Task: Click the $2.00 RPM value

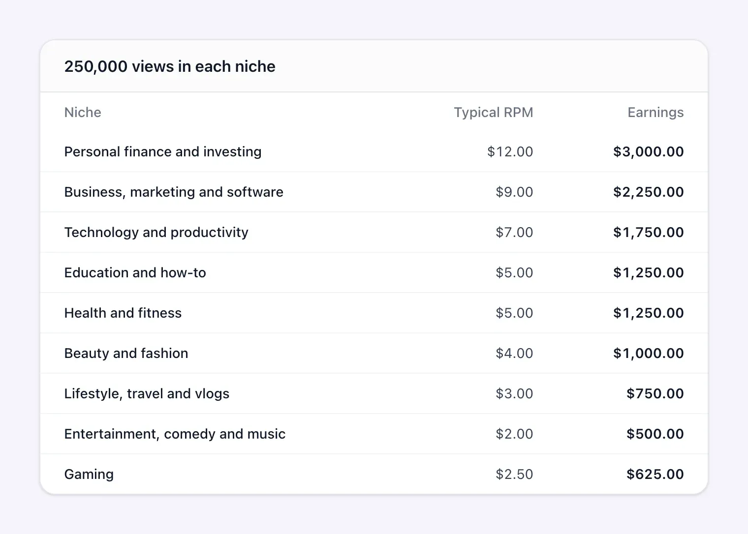Action: [x=514, y=434]
